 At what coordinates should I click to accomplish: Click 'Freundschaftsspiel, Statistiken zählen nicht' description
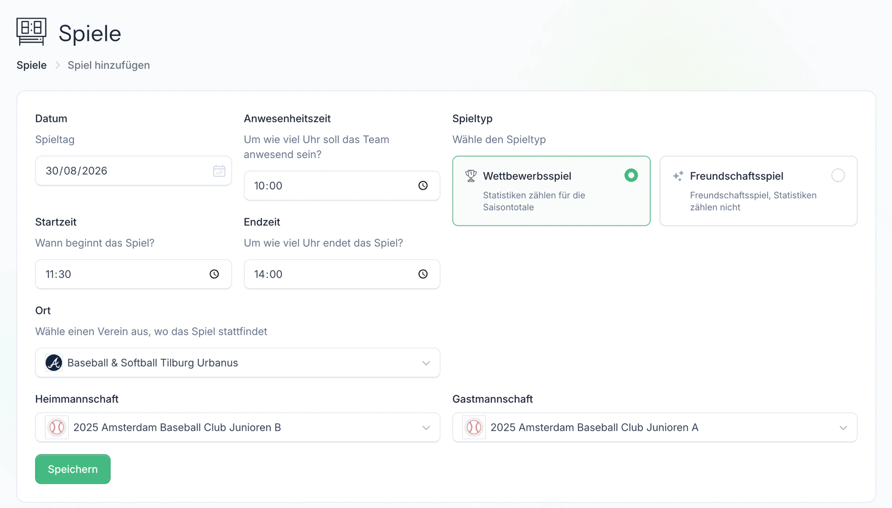coord(753,201)
